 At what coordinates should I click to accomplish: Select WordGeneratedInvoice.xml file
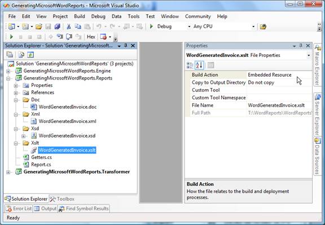(67, 121)
